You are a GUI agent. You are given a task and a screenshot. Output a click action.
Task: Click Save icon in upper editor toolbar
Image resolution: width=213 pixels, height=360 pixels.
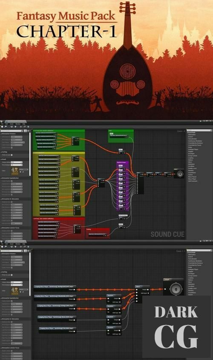(x=2, y=127)
